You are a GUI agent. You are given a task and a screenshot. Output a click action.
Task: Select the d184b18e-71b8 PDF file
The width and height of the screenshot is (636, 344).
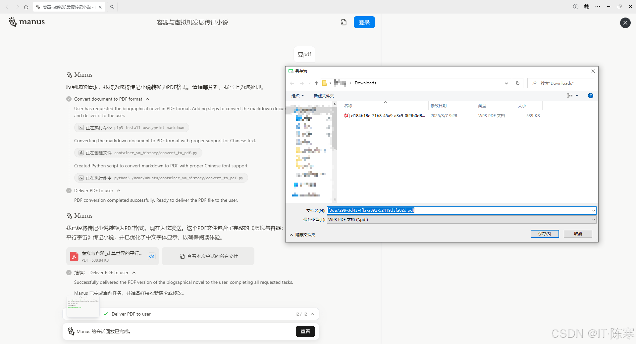click(x=442, y=116)
